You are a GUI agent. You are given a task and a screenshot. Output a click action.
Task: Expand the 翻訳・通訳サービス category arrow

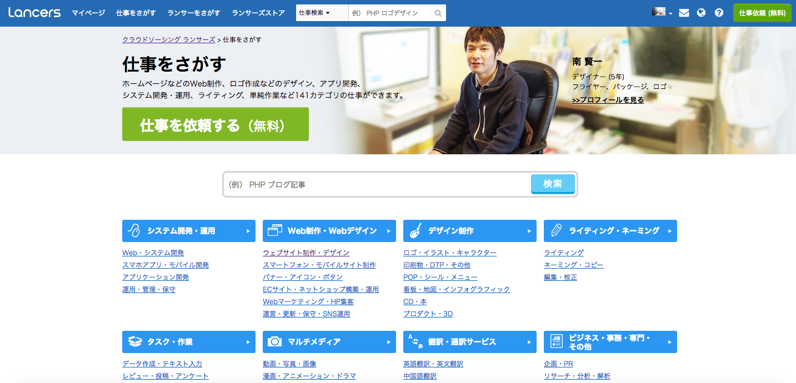[x=529, y=342]
